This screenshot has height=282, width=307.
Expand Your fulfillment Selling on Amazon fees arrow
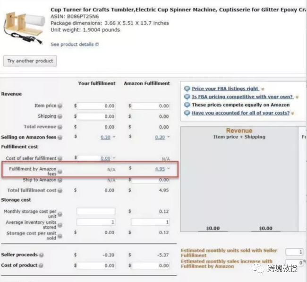[114, 137]
